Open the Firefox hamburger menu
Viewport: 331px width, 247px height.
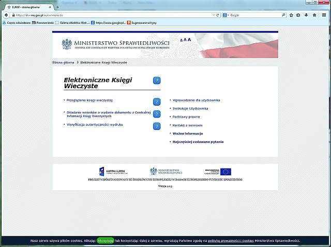(324, 15)
